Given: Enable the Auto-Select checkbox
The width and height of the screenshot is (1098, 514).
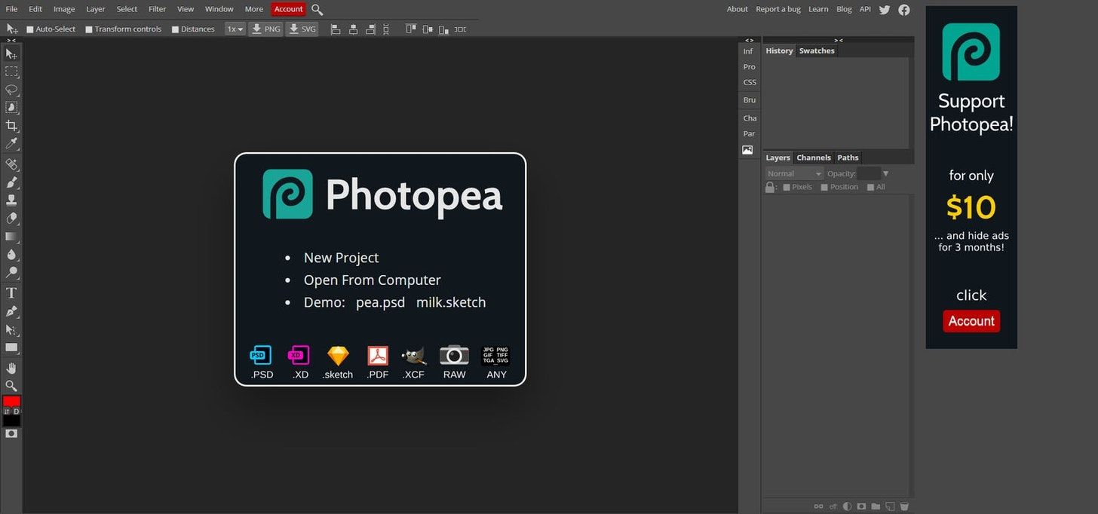Looking at the screenshot, I should pos(30,29).
